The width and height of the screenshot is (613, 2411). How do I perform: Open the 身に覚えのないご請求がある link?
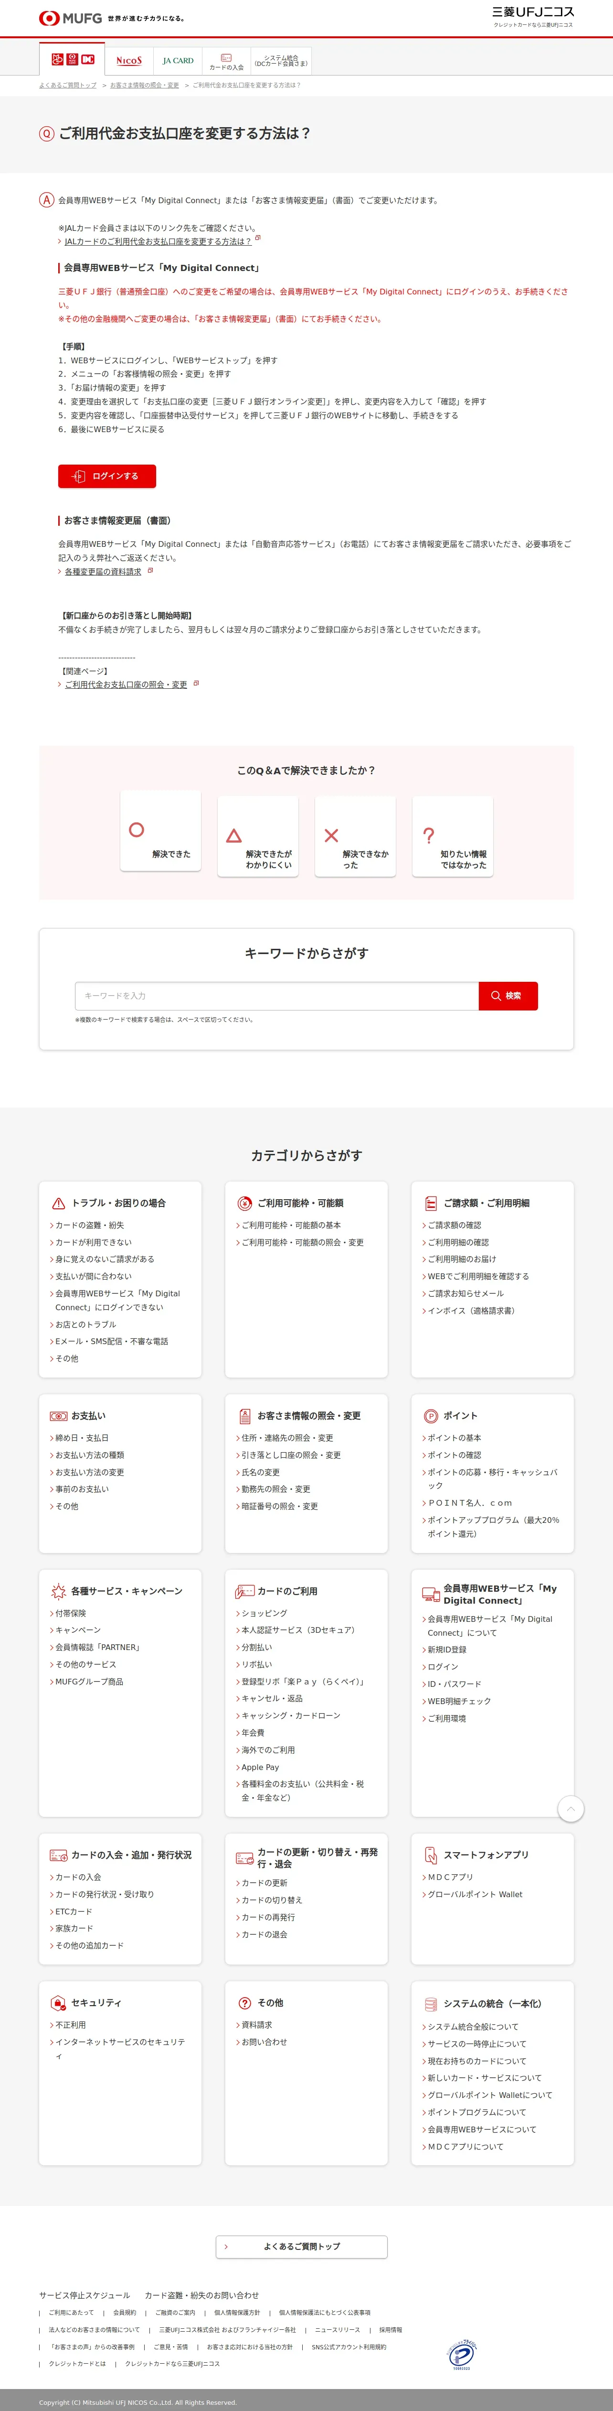pyautogui.click(x=105, y=1260)
